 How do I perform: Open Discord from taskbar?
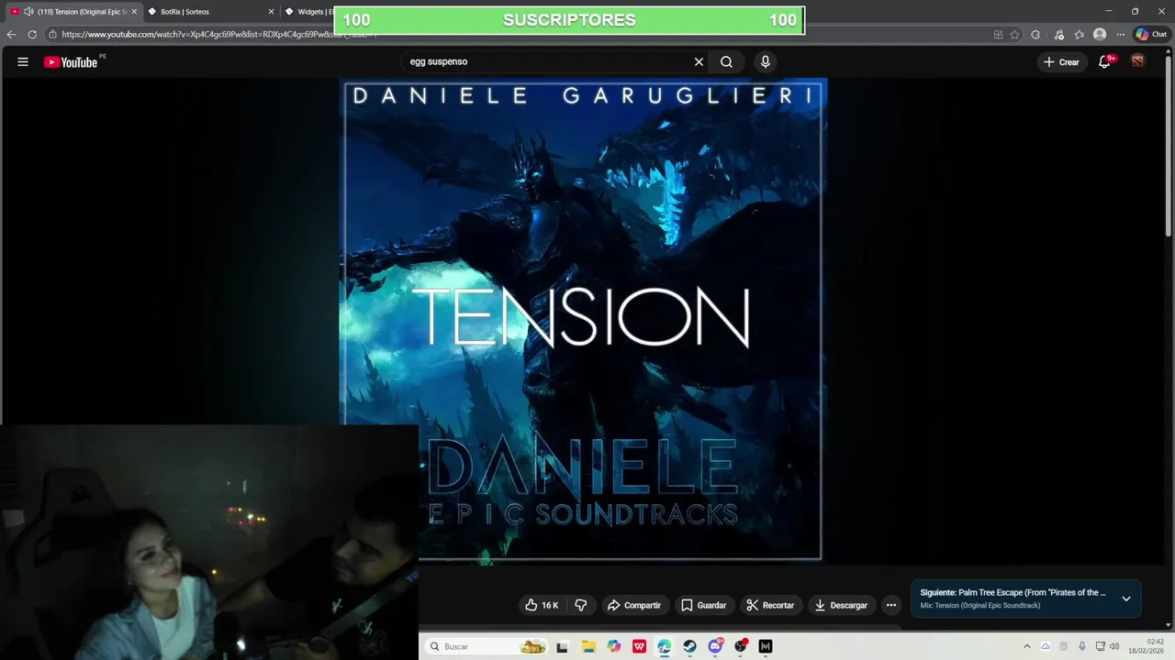(715, 646)
